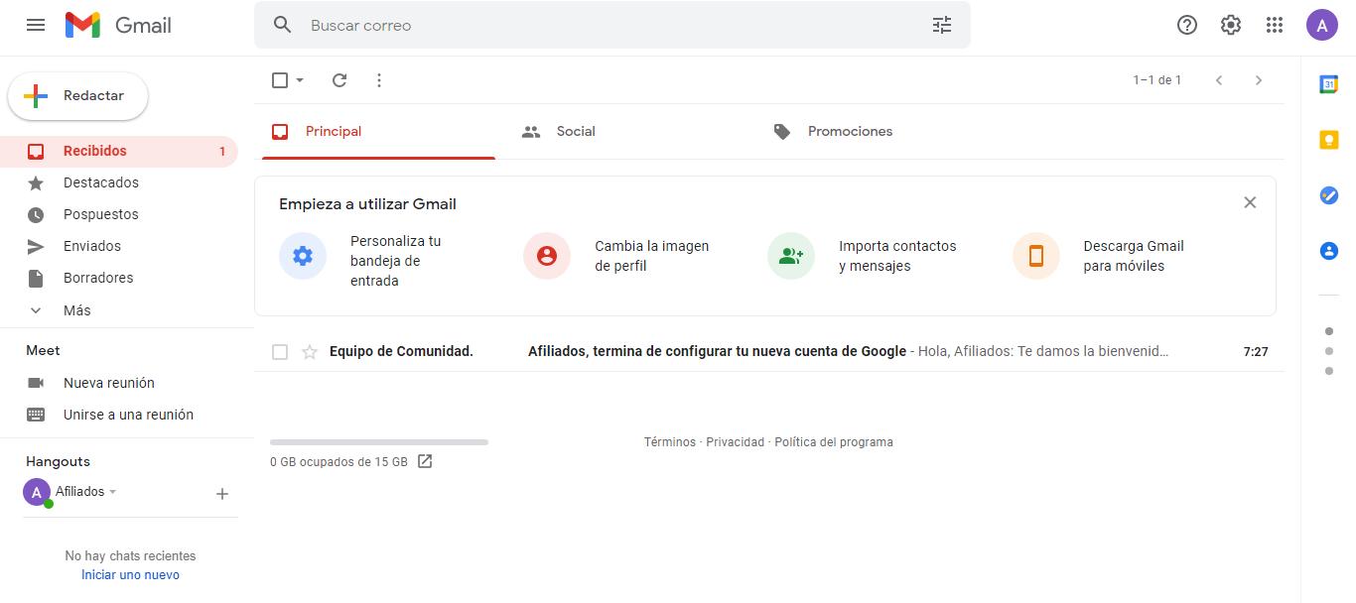
Task: Open the Términos link
Action: coord(670,442)
